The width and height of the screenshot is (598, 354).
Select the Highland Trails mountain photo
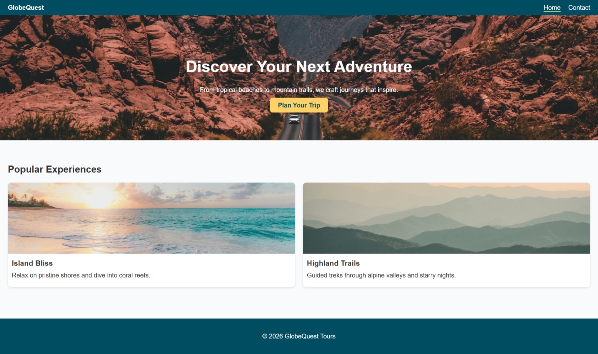click(446, 218)
